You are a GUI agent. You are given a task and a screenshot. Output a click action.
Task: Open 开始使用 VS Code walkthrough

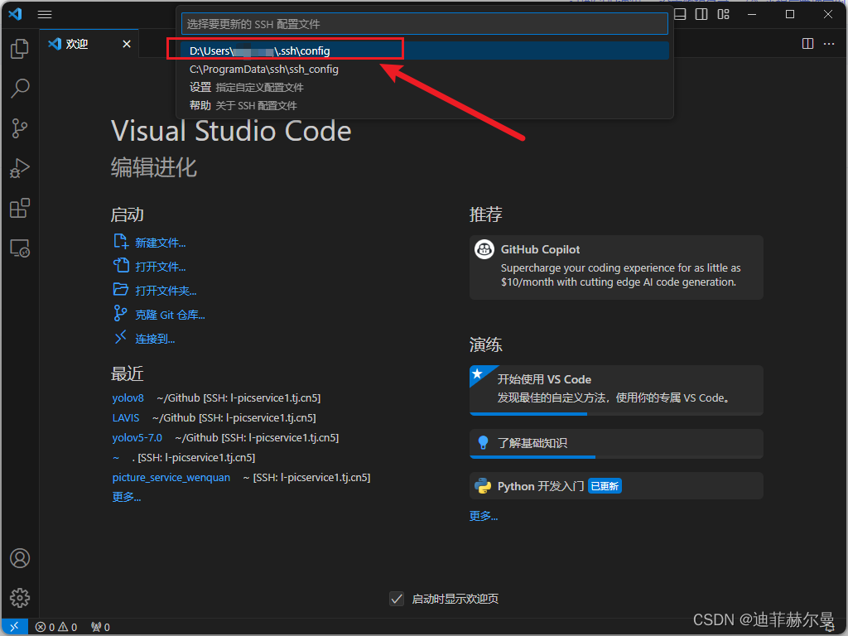[x=616, y=390]
